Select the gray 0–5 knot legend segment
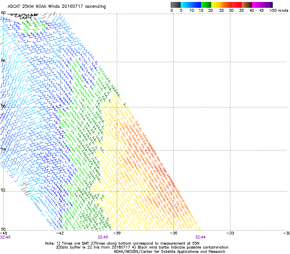Screen dimensions: 290x254 click(176, 5)
